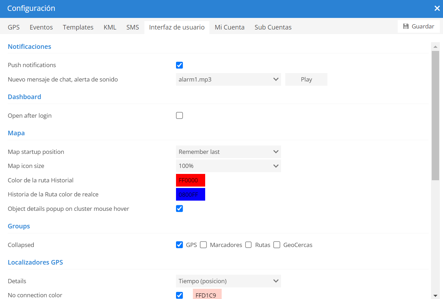Select Interfaz de usuario tab
The height and width of the screenshot is (299, 443).
177,27
